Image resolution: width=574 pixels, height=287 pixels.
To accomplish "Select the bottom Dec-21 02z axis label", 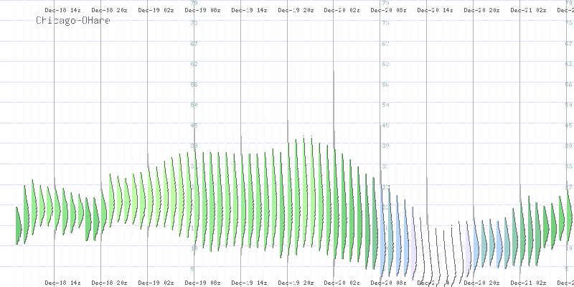I will point(527,283).
